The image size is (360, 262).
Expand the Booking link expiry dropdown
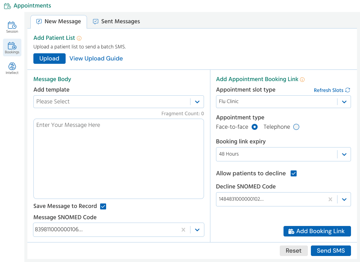click(344, 154)
